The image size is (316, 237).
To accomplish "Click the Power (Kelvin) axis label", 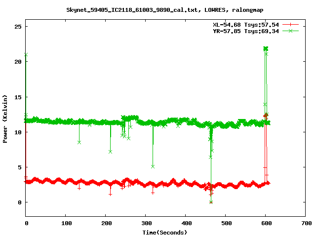I will (5, 119).
